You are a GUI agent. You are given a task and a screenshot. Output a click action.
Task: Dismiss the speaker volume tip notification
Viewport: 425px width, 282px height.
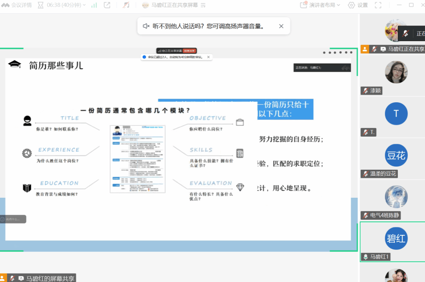point(281,26)
